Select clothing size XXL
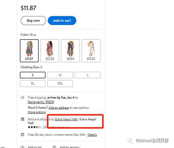 tap(60, 83)
